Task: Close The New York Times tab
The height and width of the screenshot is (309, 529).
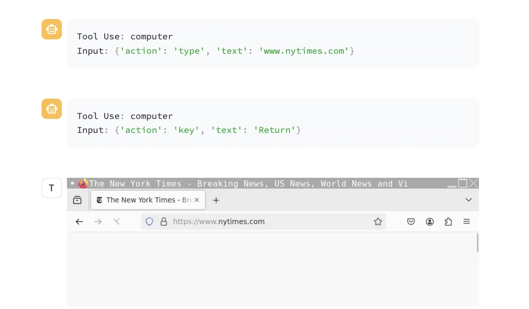Action: (197, 200)
